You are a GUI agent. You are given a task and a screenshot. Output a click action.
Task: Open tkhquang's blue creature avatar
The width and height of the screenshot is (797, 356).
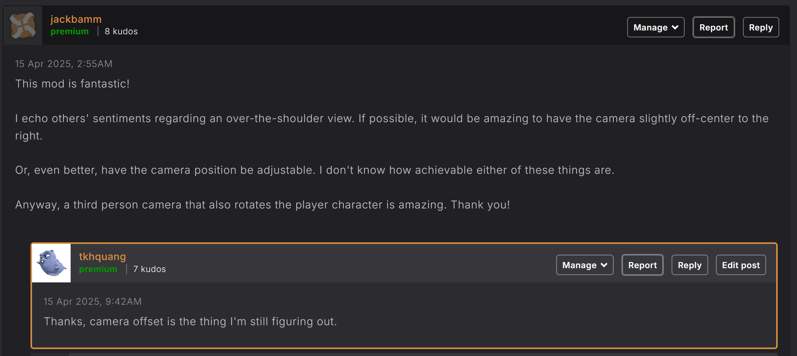point(51,263)
